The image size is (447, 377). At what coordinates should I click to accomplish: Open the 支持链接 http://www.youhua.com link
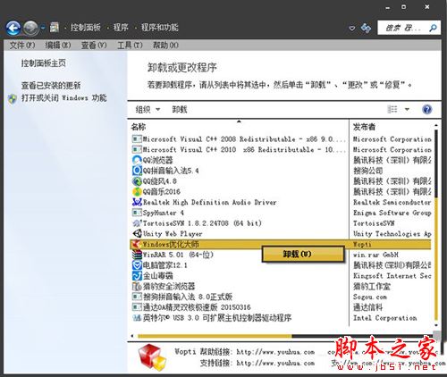275,364
